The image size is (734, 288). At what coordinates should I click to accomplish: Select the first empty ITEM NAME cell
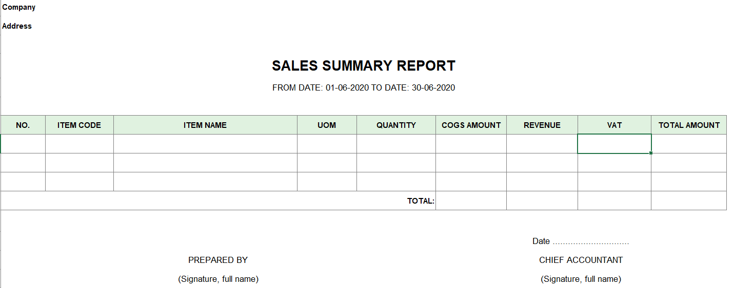[205, 144]
